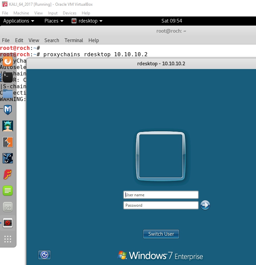Open terminal Edit menu

pyautogui.click(x=19, y=40)
